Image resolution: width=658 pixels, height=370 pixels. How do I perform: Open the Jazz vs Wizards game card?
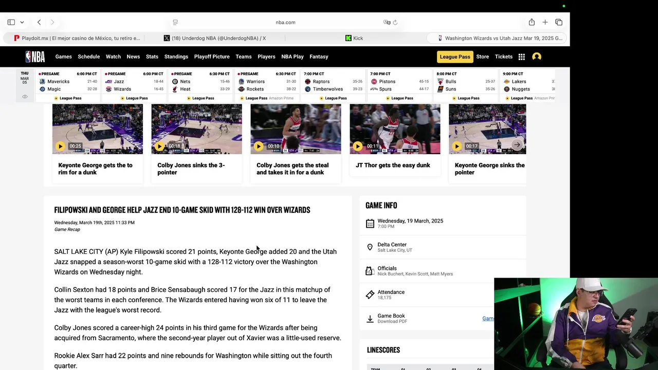[134, 85]
